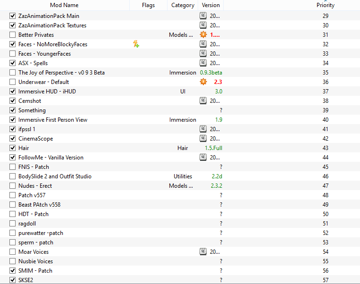Sort by Priority column header
The height and width of the screenshot is (284, 360).
coord(326,5)
